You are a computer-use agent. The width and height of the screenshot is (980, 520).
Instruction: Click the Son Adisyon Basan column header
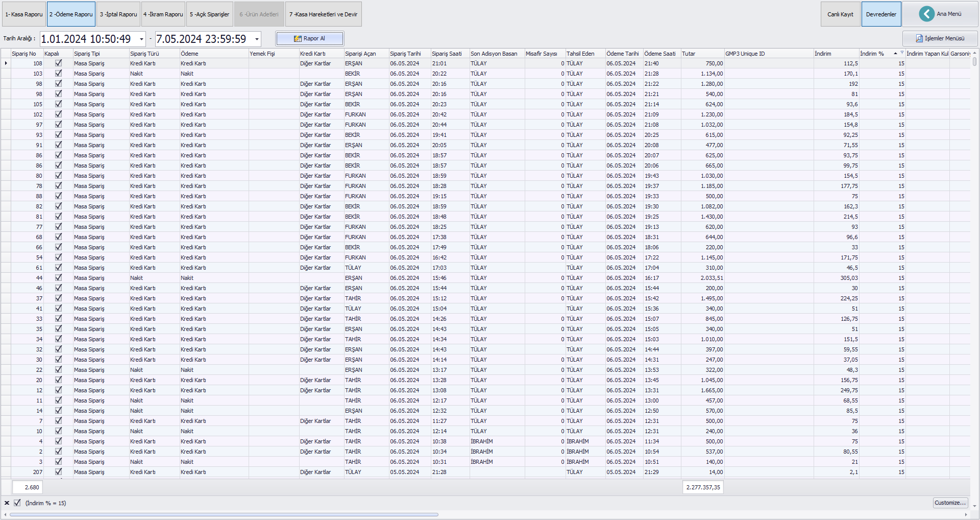(x=497, y=54)
